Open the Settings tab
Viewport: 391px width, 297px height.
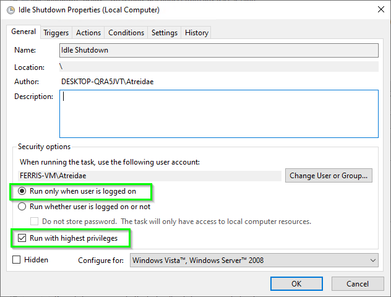click(x=165, y=33)
